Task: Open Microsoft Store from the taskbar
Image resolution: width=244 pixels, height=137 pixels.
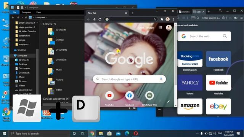Action: click(x=109, y=134)
